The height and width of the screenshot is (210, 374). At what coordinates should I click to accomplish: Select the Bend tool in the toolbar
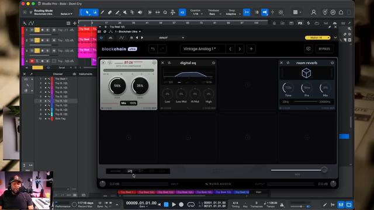pos(132,12)
